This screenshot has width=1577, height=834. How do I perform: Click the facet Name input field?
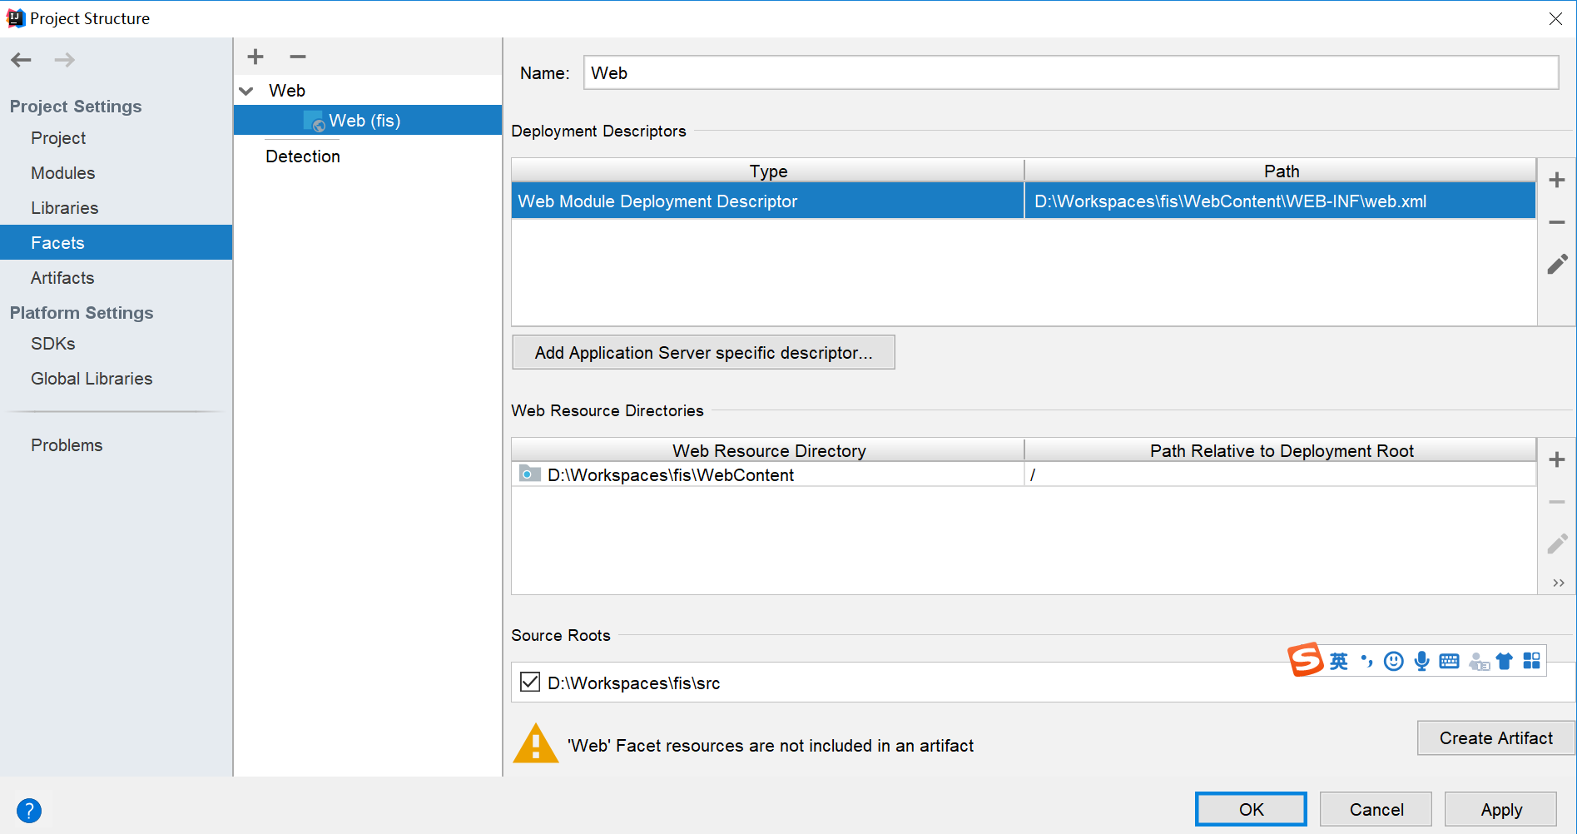point(1071,72)
